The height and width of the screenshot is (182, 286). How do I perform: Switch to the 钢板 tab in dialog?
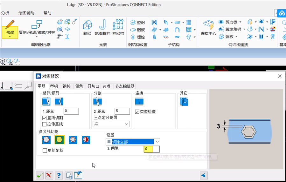[x=66, y=86]
